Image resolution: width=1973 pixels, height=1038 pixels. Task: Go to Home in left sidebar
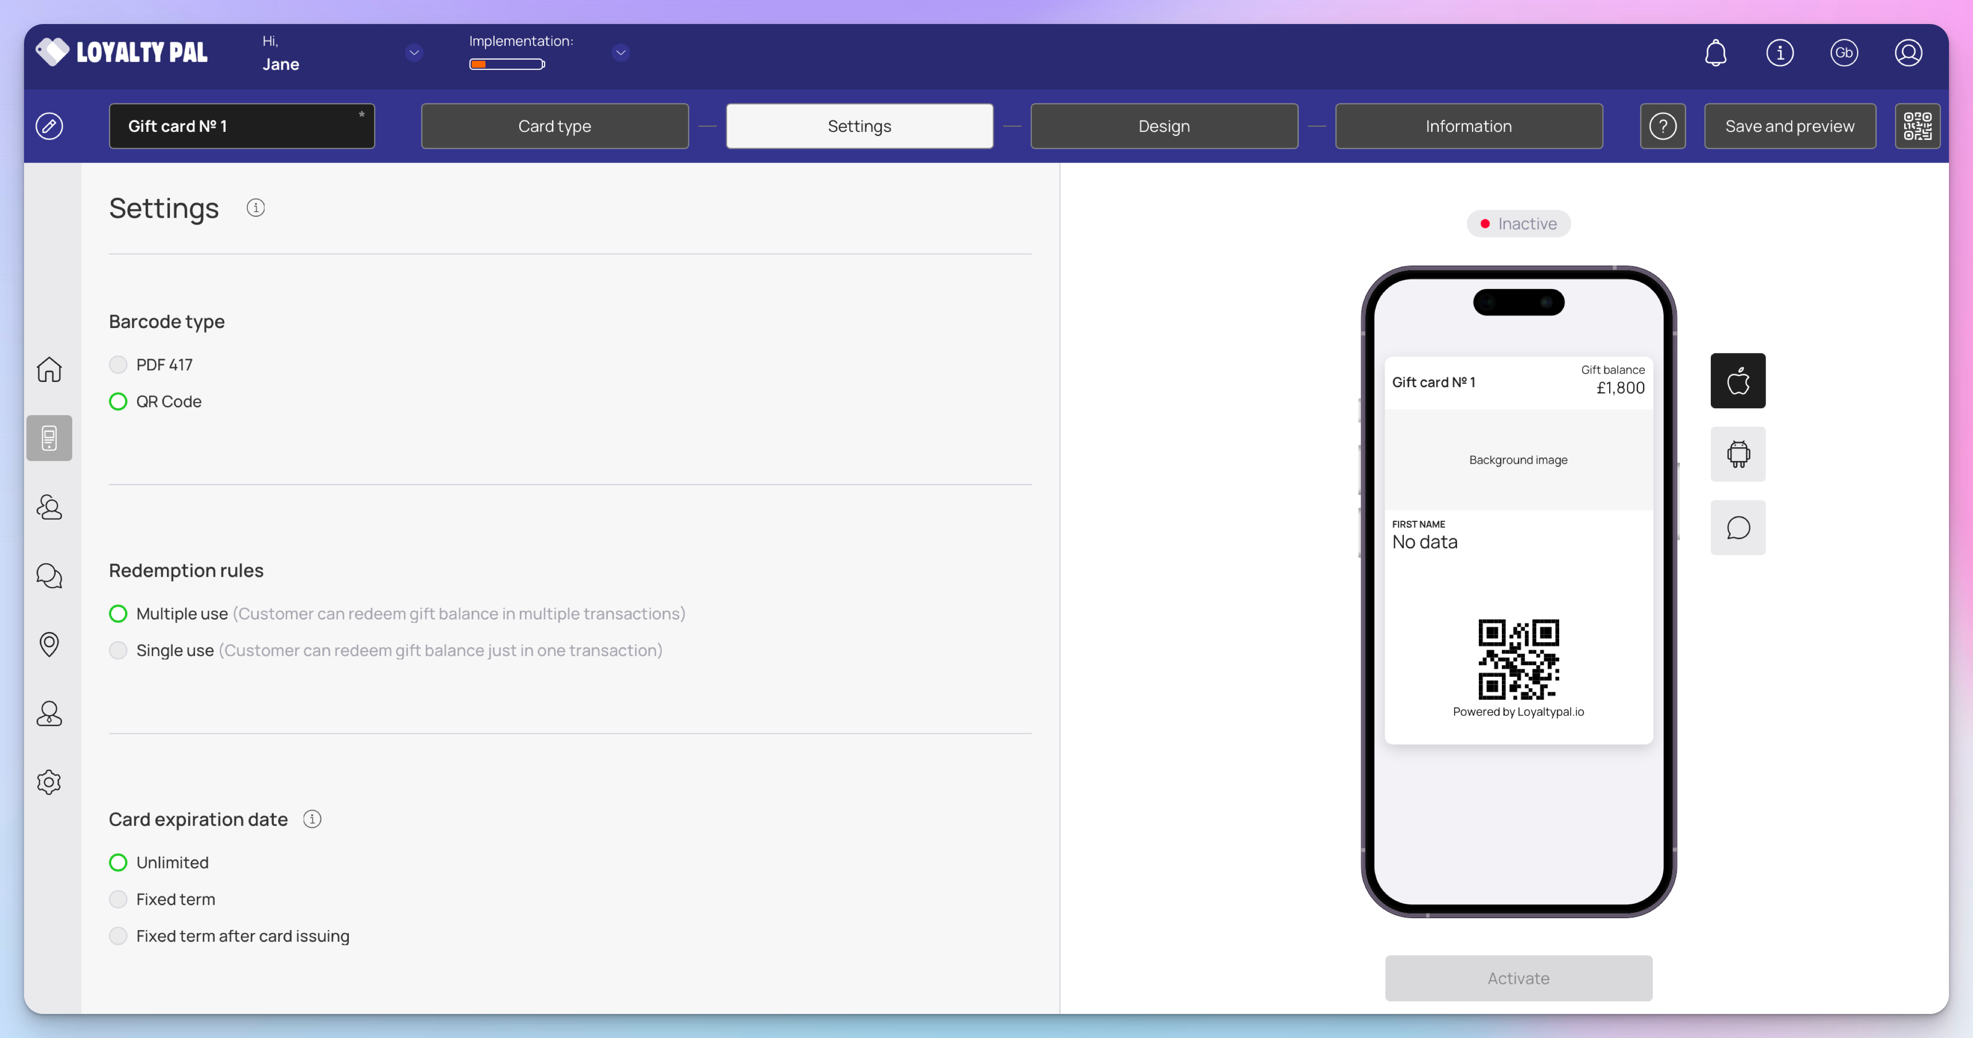coord(49,370)
